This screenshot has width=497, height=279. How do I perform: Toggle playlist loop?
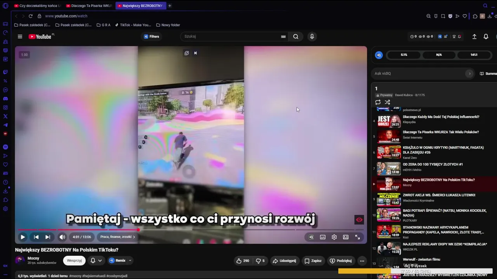378,102
